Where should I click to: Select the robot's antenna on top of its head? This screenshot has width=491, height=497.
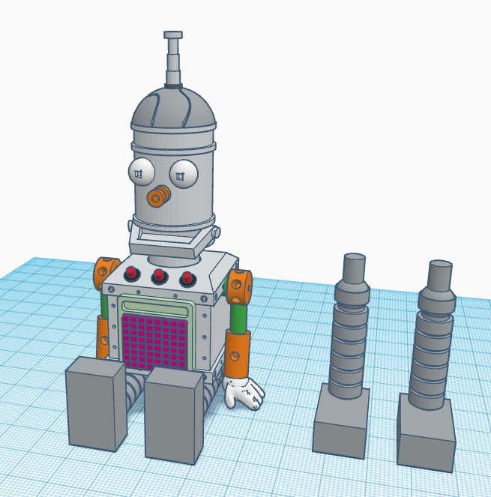(x=173, y=58)
